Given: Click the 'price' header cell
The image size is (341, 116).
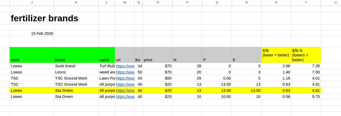Looking at the screenshot, I should 158,55.
